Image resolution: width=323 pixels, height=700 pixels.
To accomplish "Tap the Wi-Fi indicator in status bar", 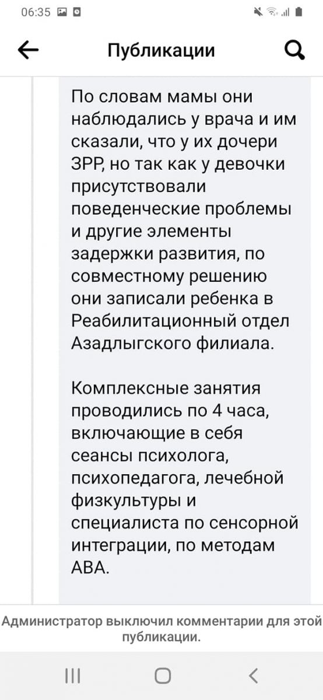I will tap(272, 12).
